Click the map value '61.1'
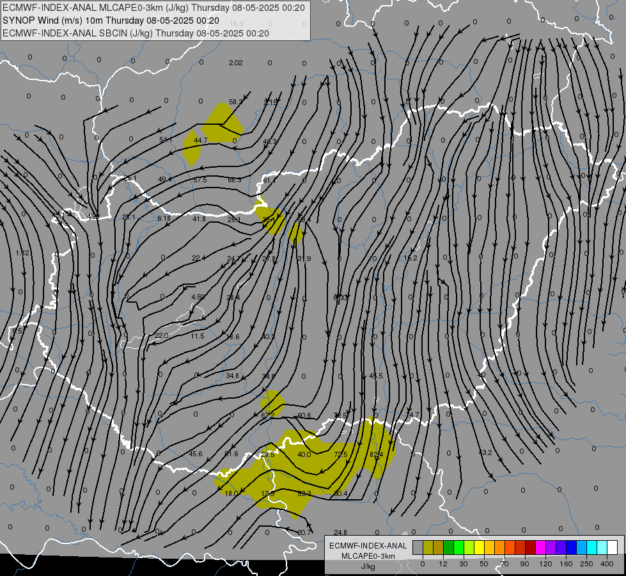The height and width of the screenshot is (576, 626). pyautogui.click(x=269, y=180)
